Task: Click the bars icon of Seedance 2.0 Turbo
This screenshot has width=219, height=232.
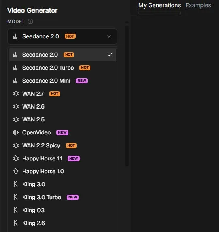Action: [x=15, y=68]
